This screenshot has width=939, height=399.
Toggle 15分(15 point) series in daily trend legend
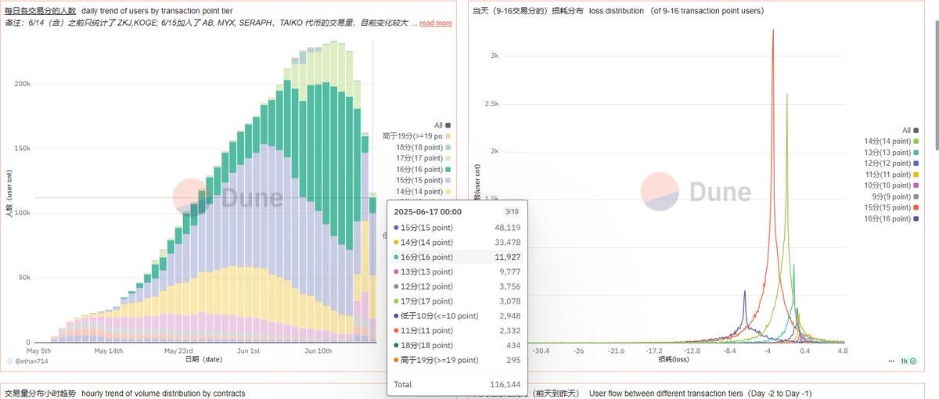(x=423, y=180)
